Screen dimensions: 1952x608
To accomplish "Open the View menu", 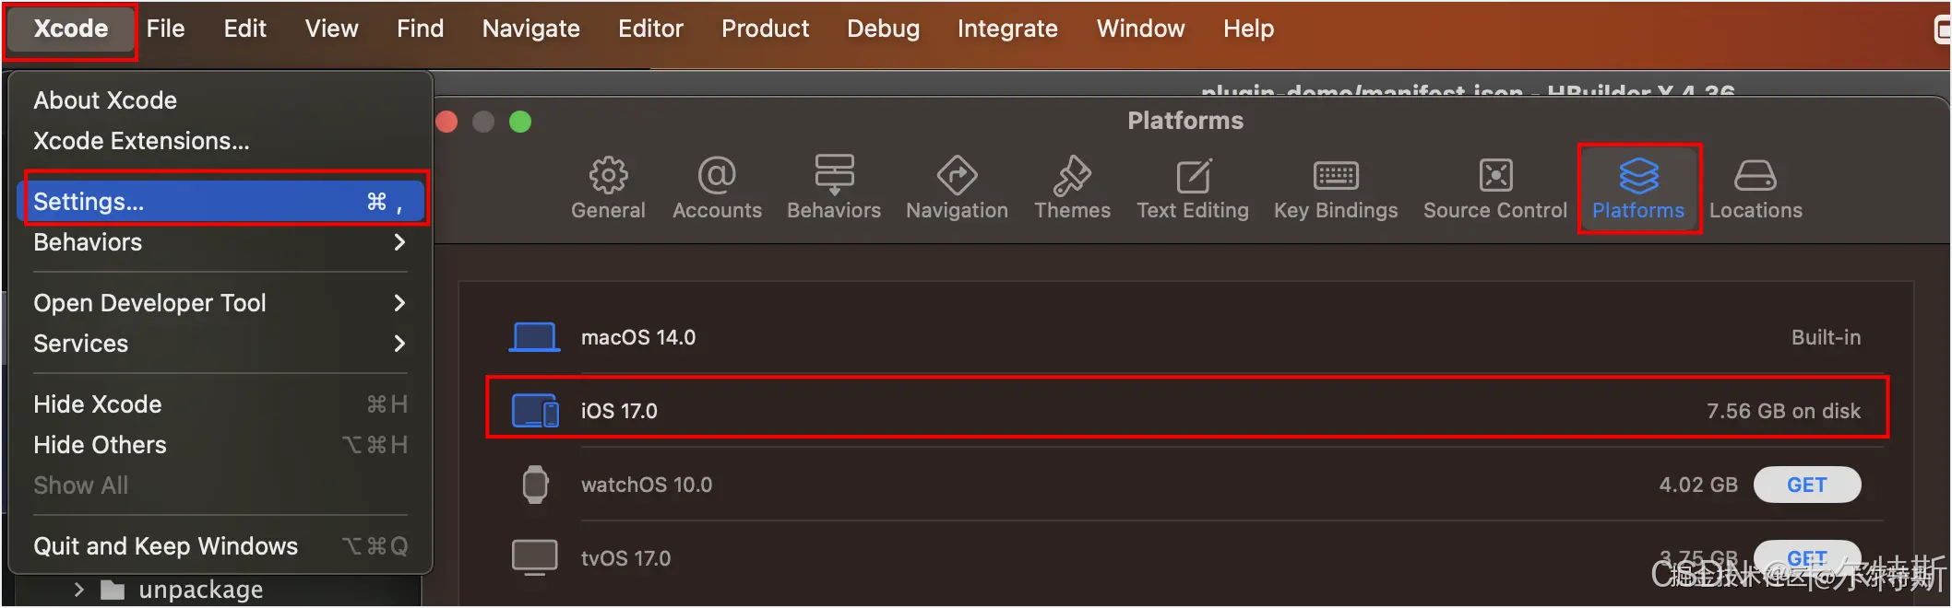I will 331,29.
